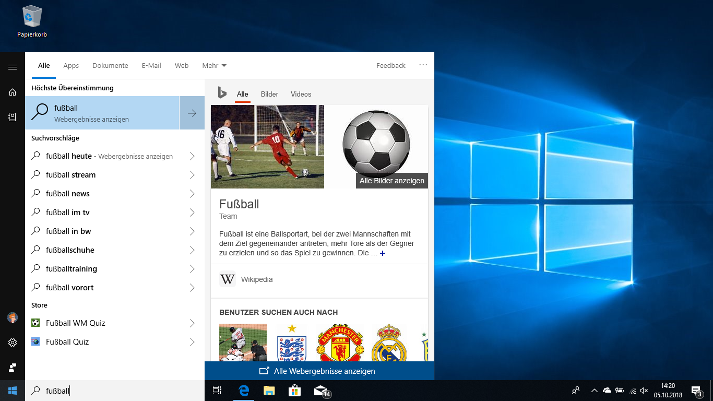Show hidden system tray icons
Screen dimensions: 713x401
click(x=594, y=391)
